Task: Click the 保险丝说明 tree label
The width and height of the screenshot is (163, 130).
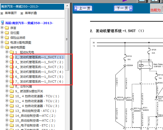Action: coord(18,38)
